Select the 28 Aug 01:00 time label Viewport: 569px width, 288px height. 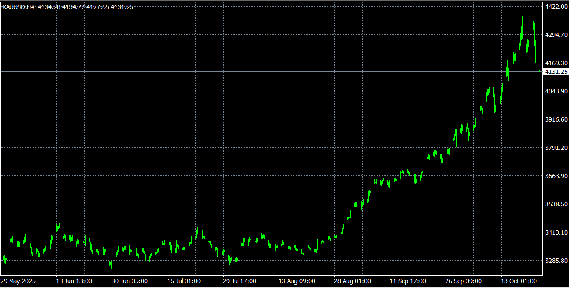pos(352,281)
